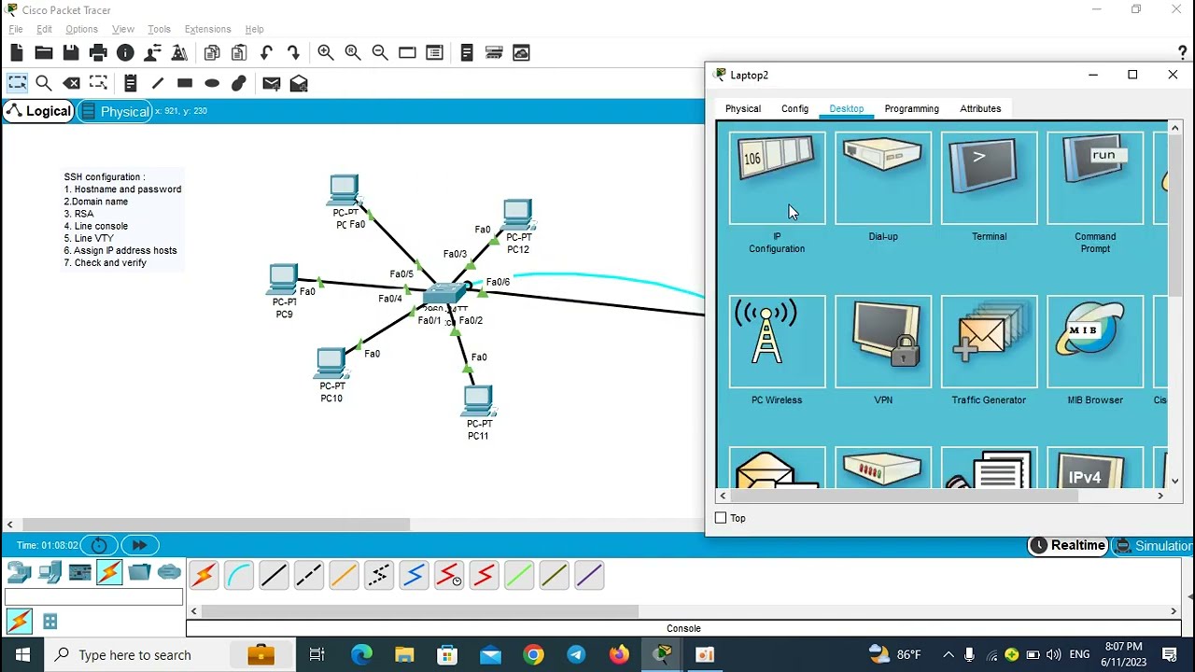Open PC Wireless utility

tap(777, 342)
